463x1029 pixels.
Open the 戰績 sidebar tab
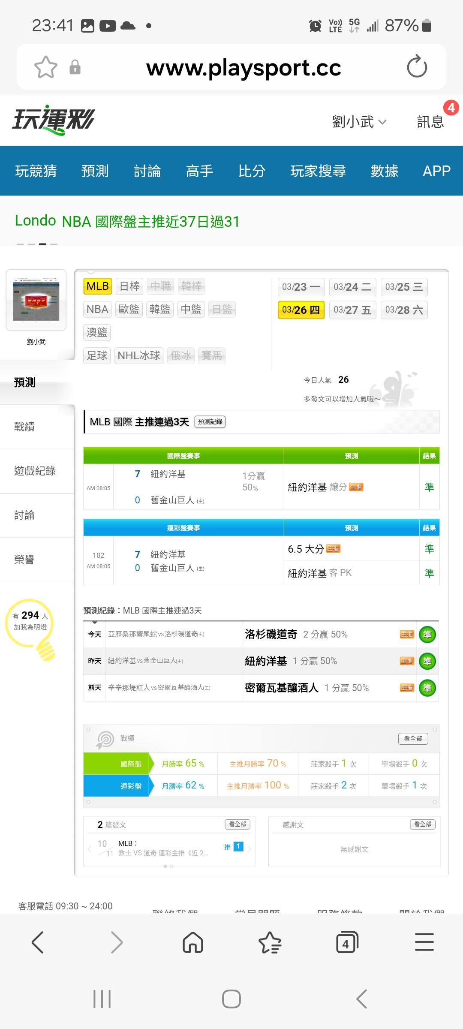pyautogui.click(x=37, y=427)
